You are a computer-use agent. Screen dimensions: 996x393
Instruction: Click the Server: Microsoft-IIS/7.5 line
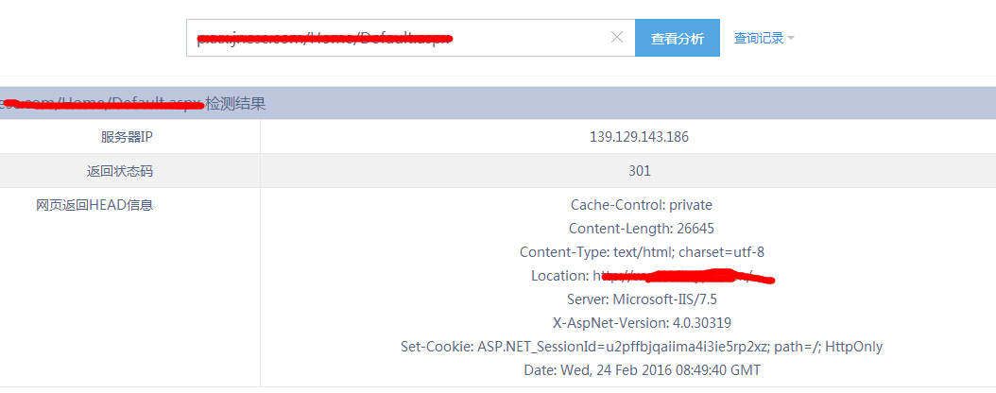[x=641, y=299]
